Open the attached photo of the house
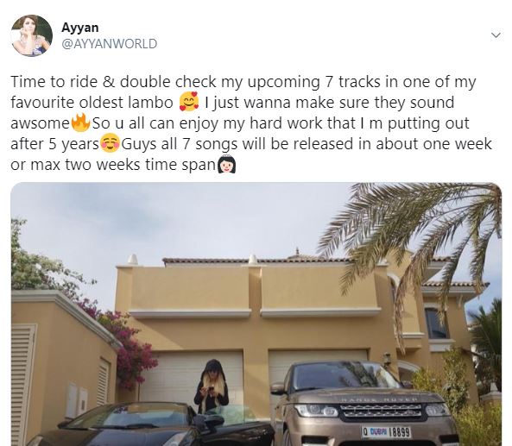This screenshot has width=512, height=446. (256, 314)
